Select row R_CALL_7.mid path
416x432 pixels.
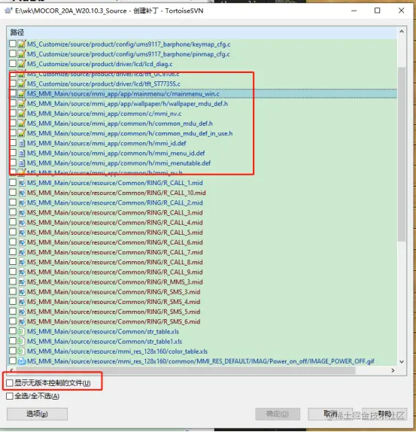click(x=115, y=252)
